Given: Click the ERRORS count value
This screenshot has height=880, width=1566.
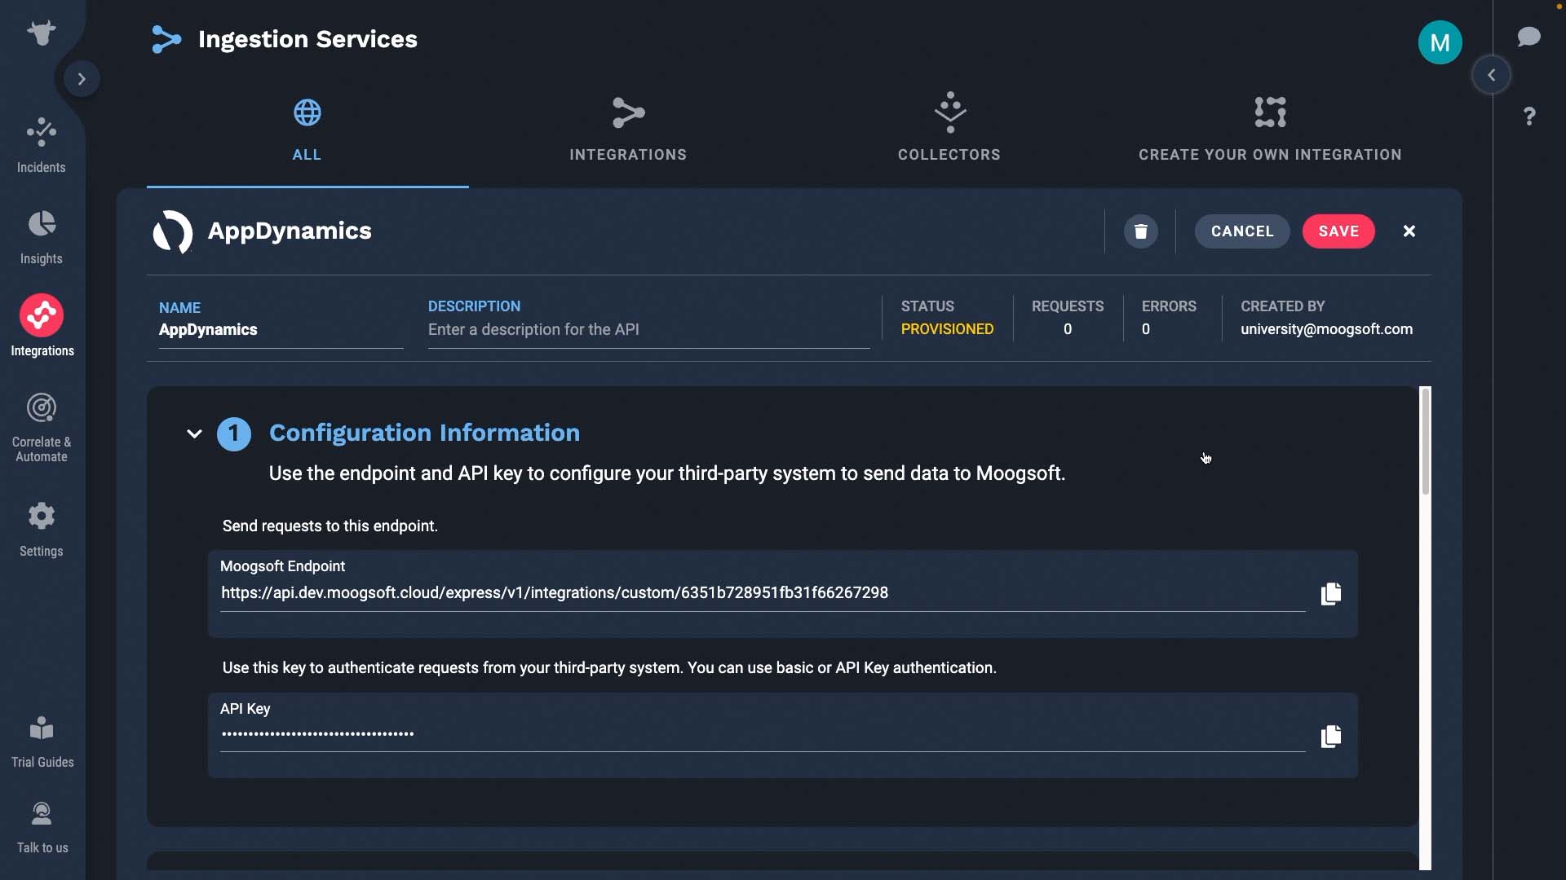Looking at the screenshot, I should coord(1146,329).
